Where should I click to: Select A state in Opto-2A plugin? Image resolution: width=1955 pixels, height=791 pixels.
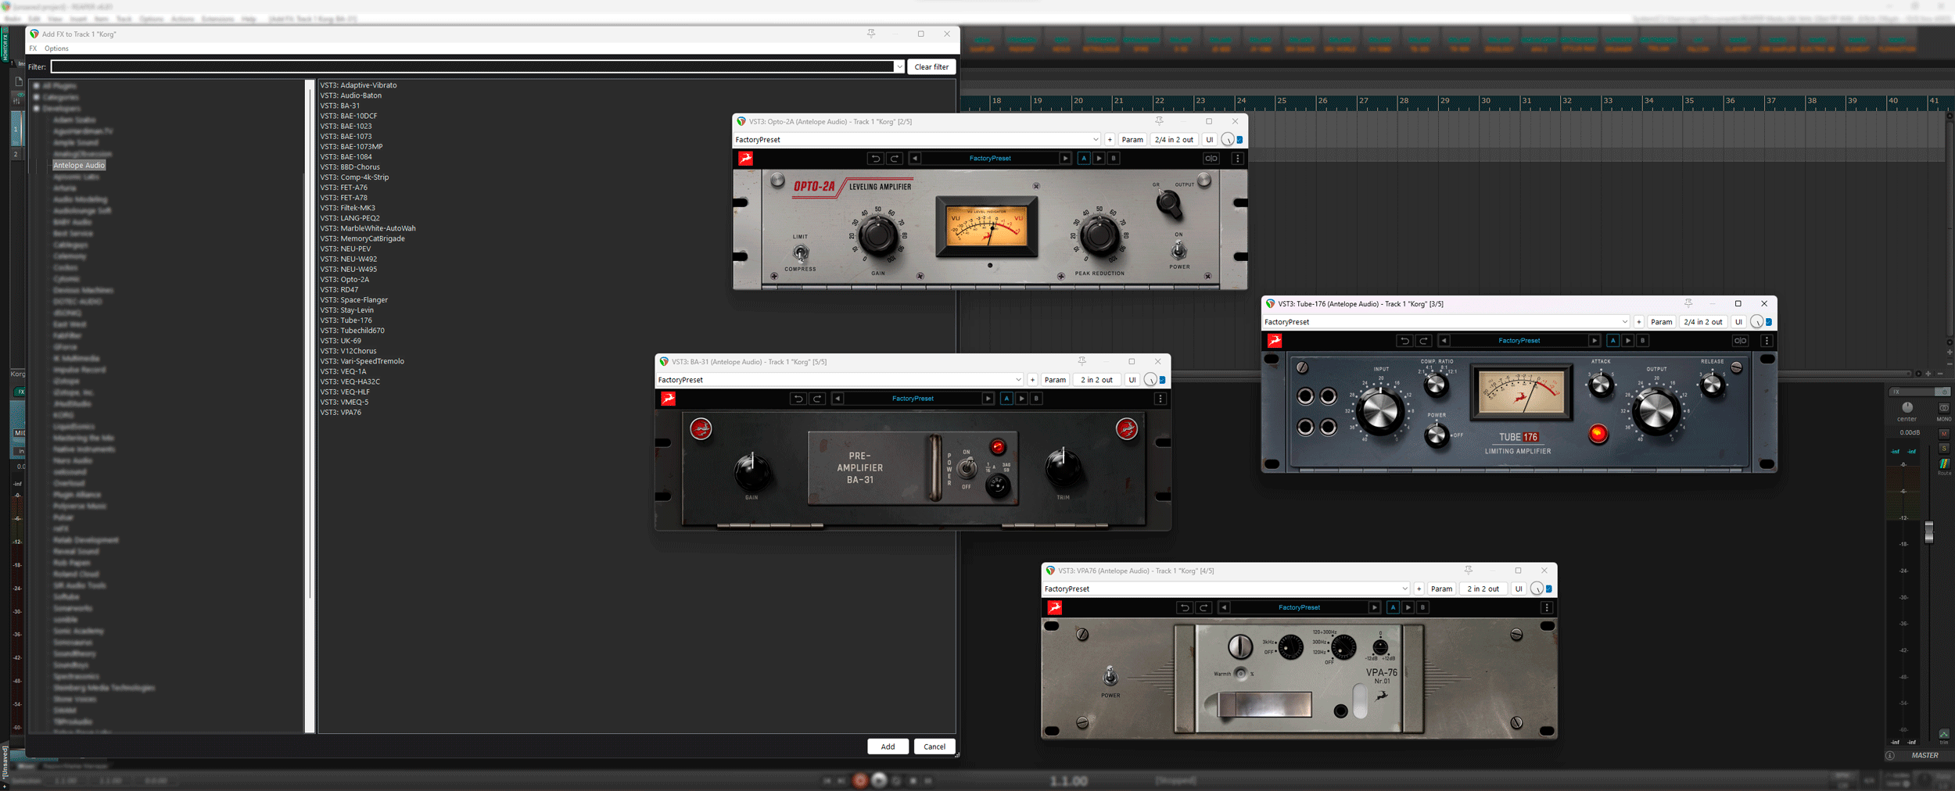coord(1084,159)
